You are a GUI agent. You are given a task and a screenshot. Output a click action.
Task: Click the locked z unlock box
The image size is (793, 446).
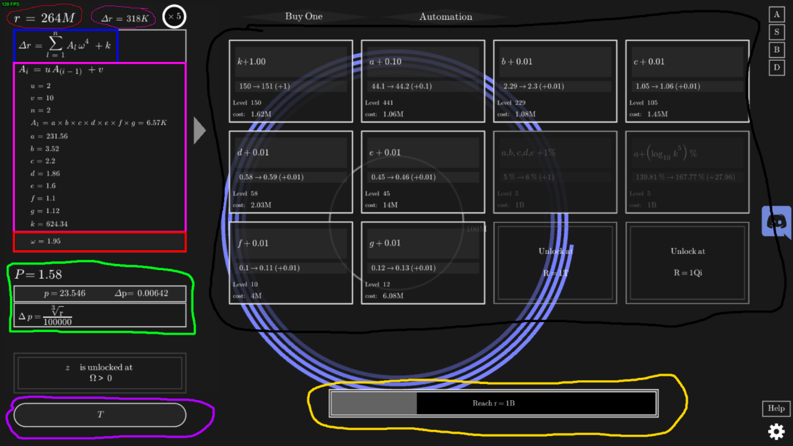(x=100, y=372)
